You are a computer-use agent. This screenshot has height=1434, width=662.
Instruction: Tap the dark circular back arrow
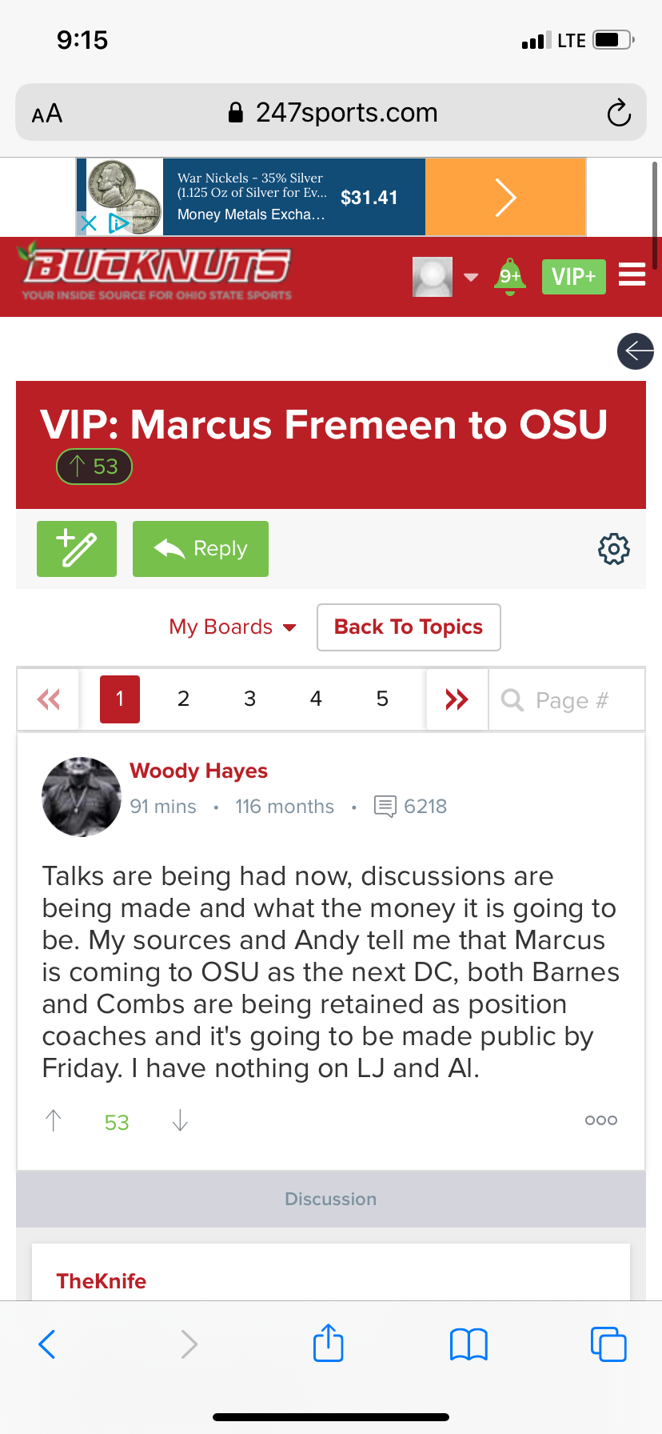pyautogui.click(x=636, y=350)
